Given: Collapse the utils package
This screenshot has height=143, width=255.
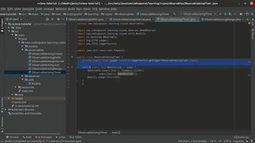Looking at the screenshot, I should [x=22, y=80].
